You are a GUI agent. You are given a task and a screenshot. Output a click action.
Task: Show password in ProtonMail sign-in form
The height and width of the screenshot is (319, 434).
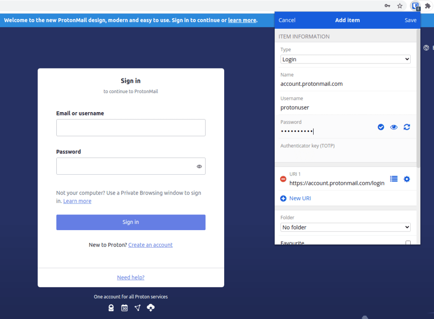199,166
